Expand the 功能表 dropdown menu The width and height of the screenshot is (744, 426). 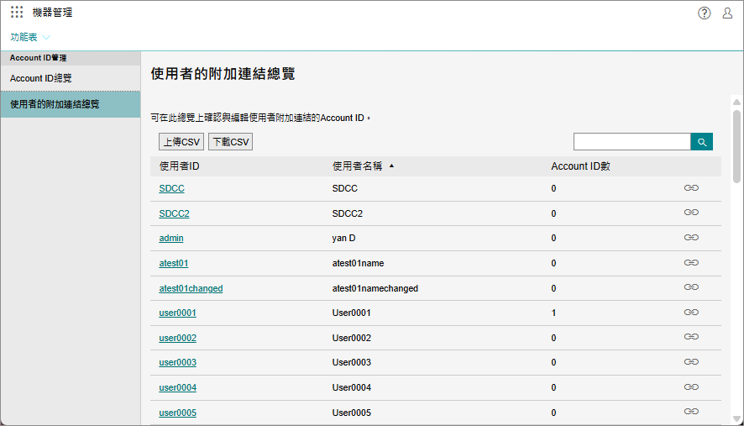(x=30, y=38)
